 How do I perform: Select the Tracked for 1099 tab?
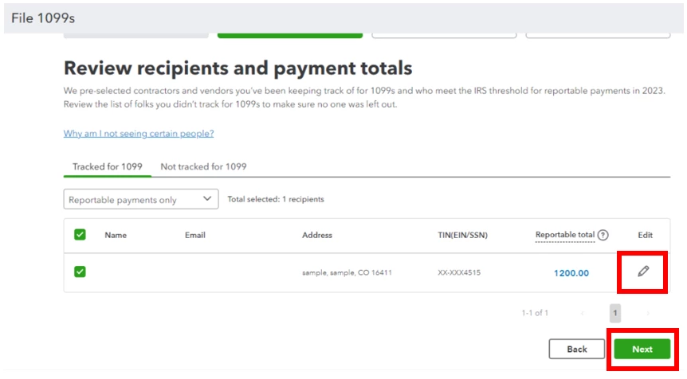108,166
